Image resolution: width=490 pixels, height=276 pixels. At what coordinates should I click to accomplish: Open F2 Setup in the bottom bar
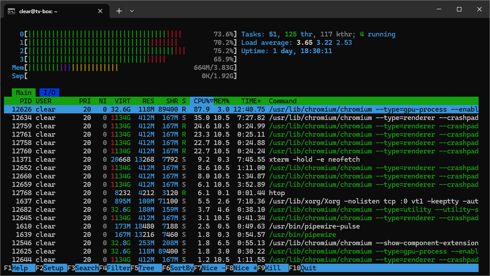[x=51, y=268]
